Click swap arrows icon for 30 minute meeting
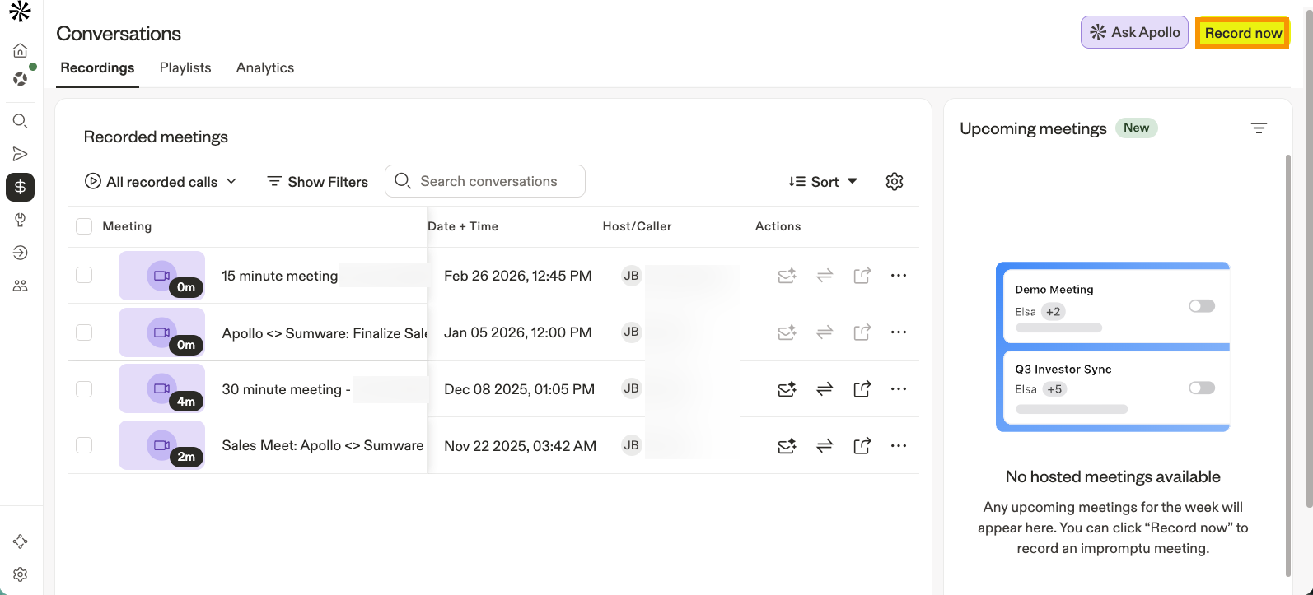 [x=825, y=389]
